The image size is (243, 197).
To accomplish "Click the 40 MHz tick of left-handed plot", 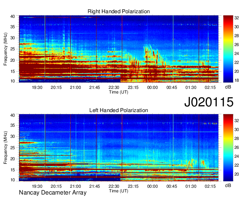I will tap(13, 115).
